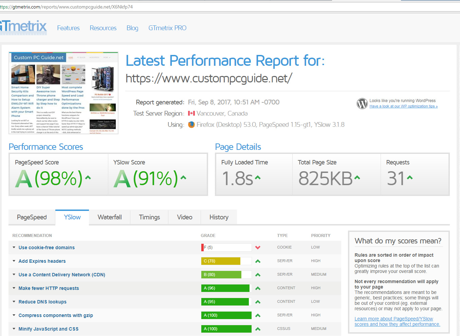The height and width of the screenshot is (336, 460).
Task: Open Learn more about PageSpeed/YSlow scores link
Action: point(397,321)
